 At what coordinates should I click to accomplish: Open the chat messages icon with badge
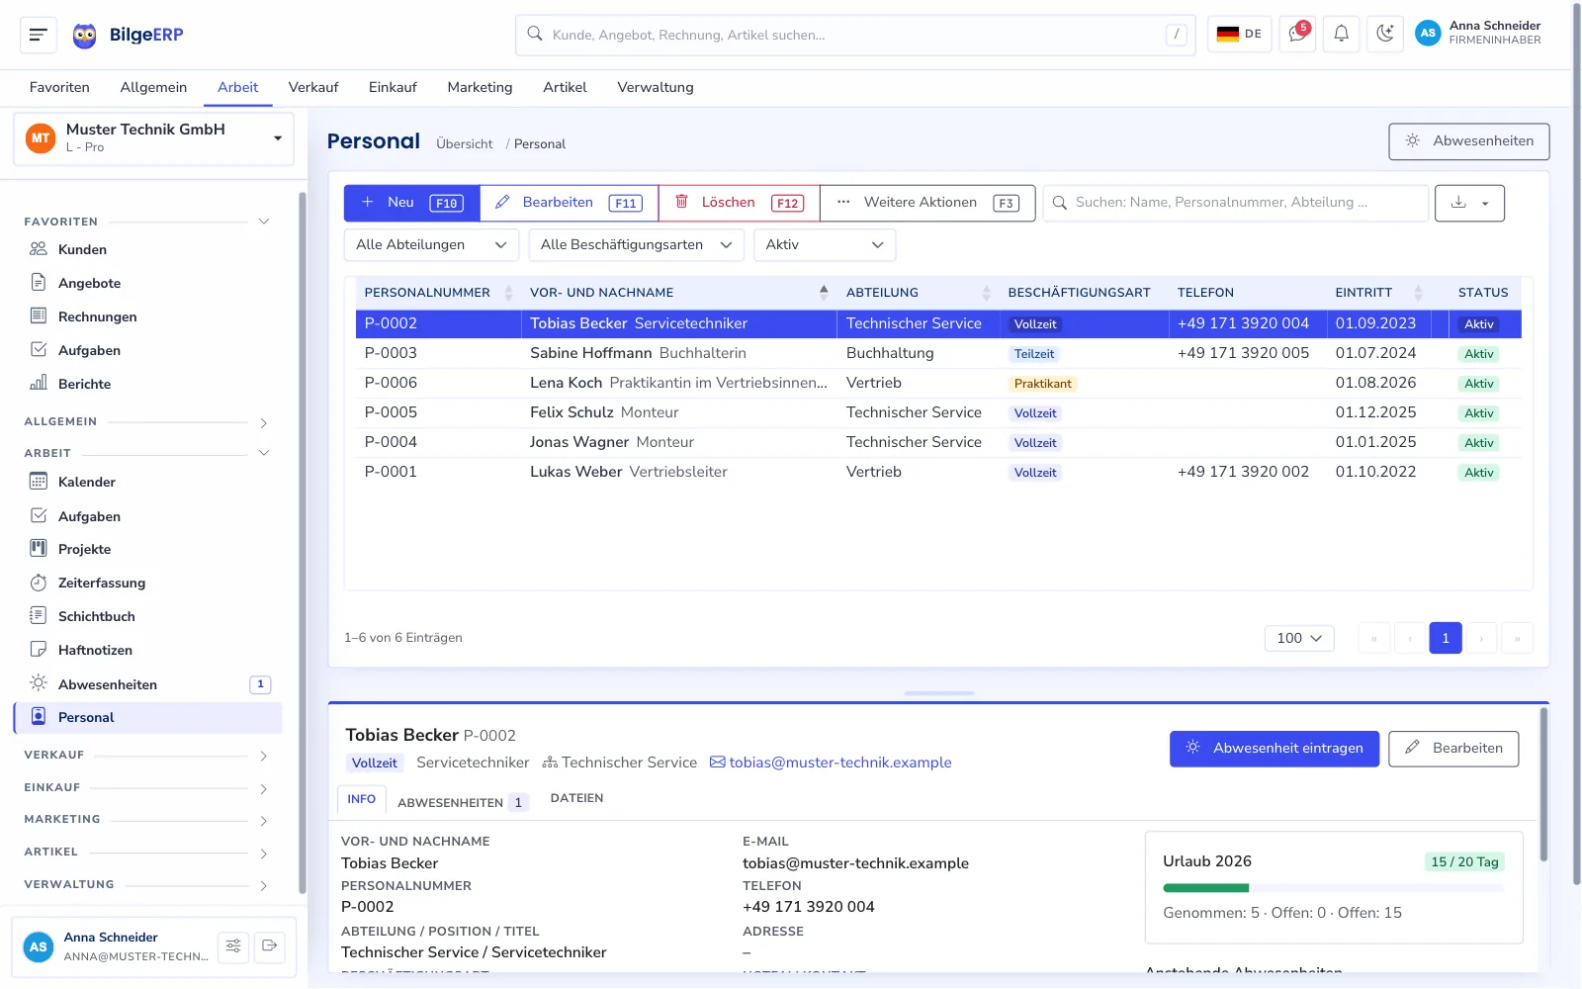point(1297,35)
